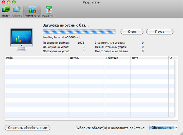The width and height of the screenshot is (183, 135).
Task: Click the Пауза button
Action: (160, 32)
